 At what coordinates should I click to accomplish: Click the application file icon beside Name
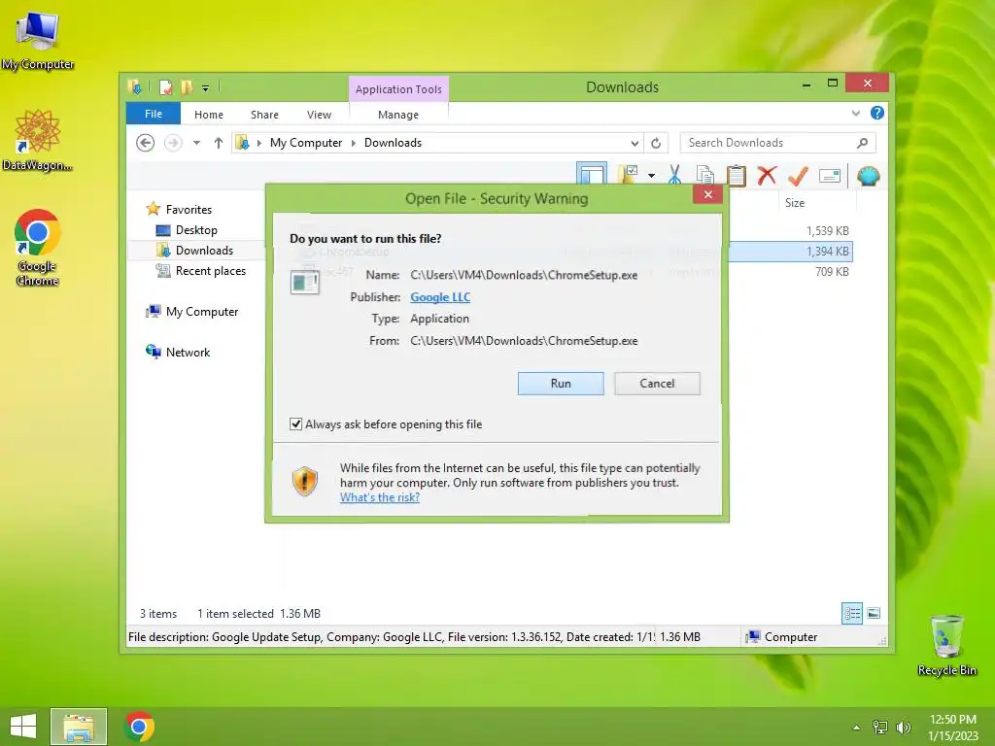click(304, 283)
